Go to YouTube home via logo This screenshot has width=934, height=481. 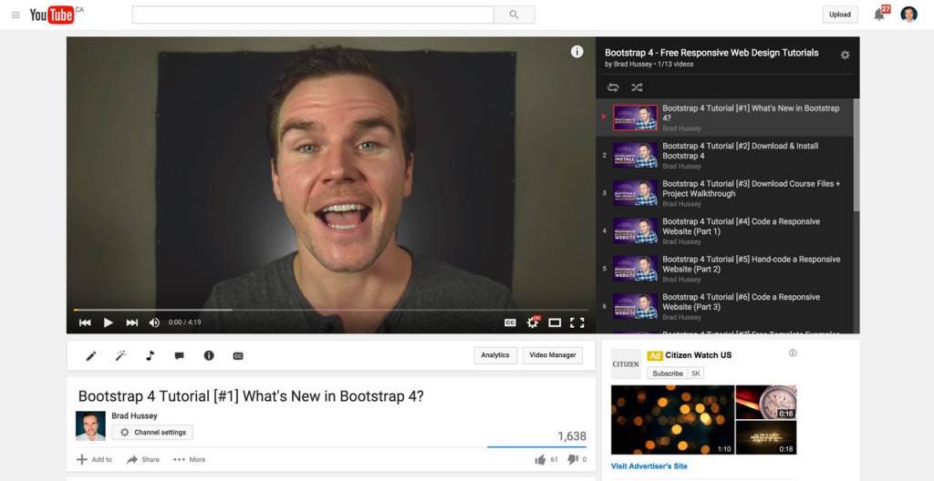52,15
